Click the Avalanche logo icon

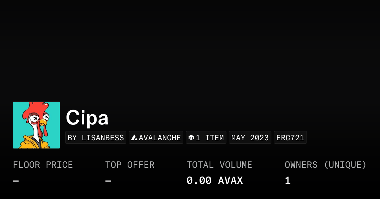134,138
